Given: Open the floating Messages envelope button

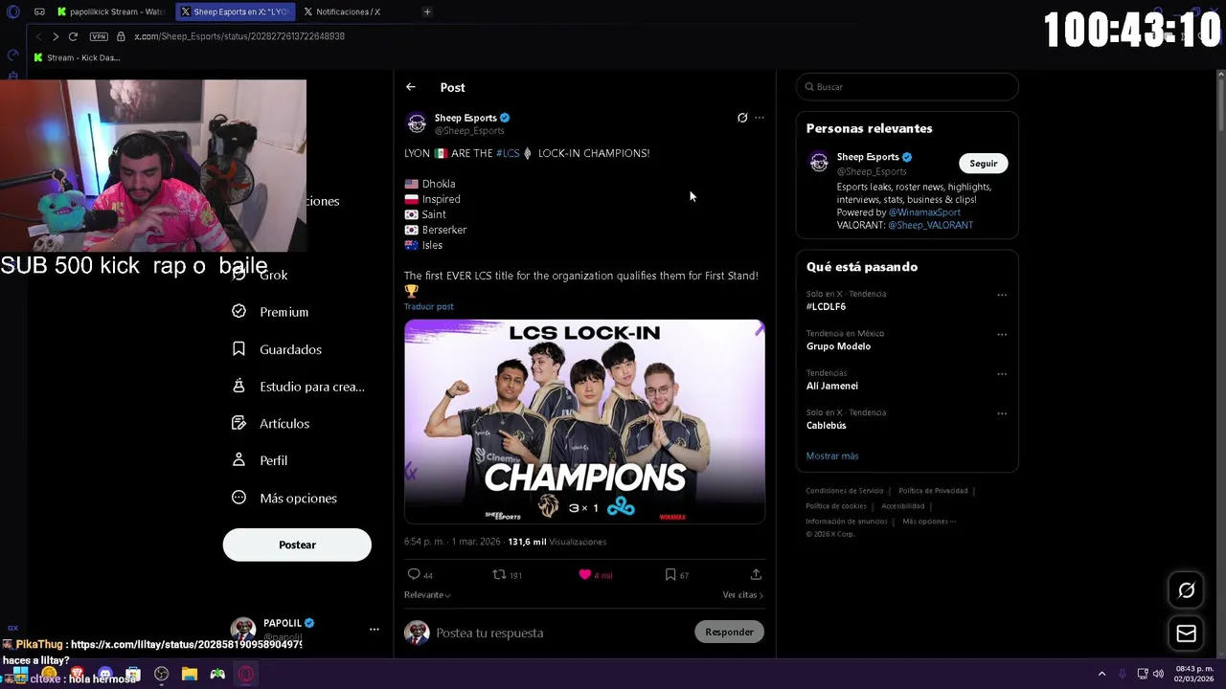Looking at the screenshot, I should tap(1186, 633).
